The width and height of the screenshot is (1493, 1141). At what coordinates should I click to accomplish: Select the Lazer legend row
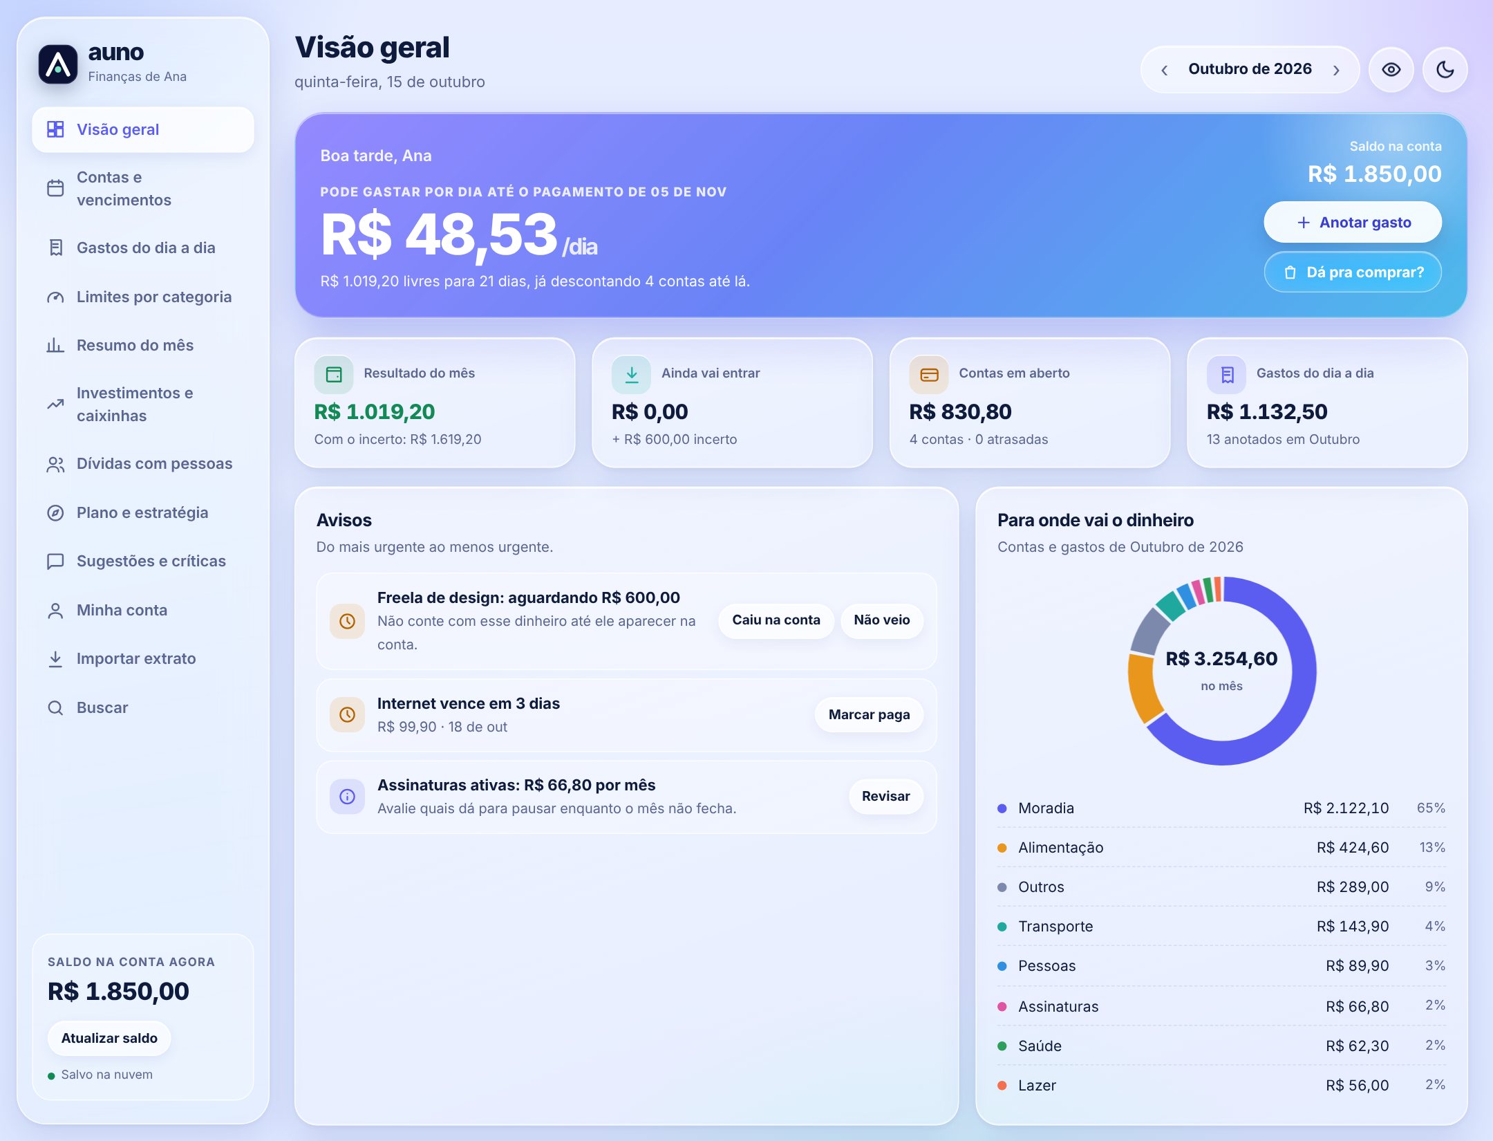coord(1221,1085)
